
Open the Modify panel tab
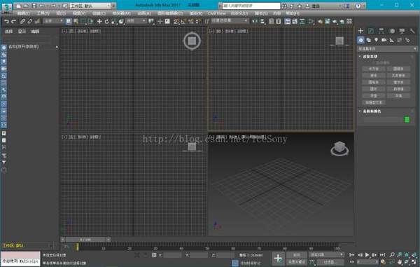coord(371,31)
